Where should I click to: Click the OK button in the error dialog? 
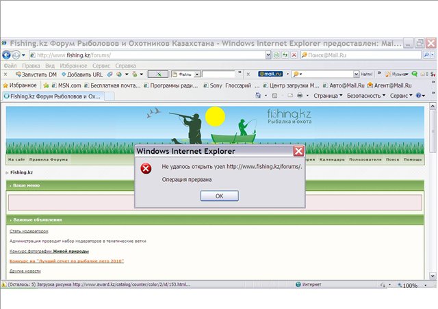219,196
